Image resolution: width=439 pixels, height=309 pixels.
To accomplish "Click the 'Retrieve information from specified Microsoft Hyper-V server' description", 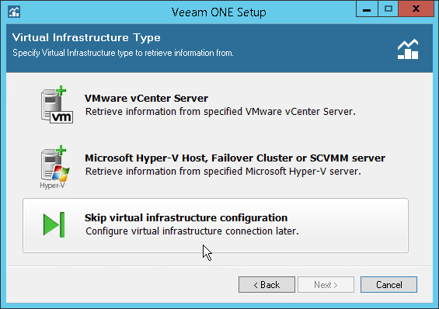I will [x=223, y=172].
